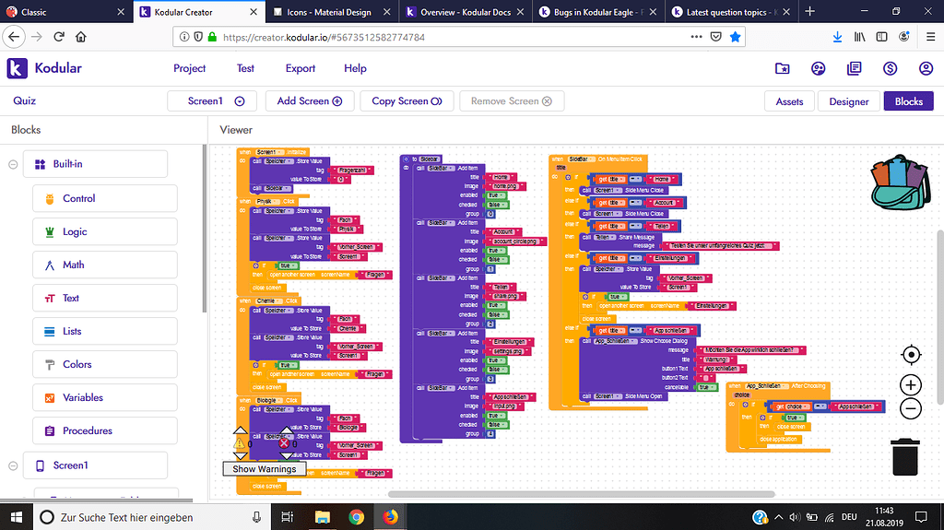This screenshot has height=530, width=944.
Task: Click the yellow warning triangle icon
Action: pyautogui.click(x=240, y=443)
